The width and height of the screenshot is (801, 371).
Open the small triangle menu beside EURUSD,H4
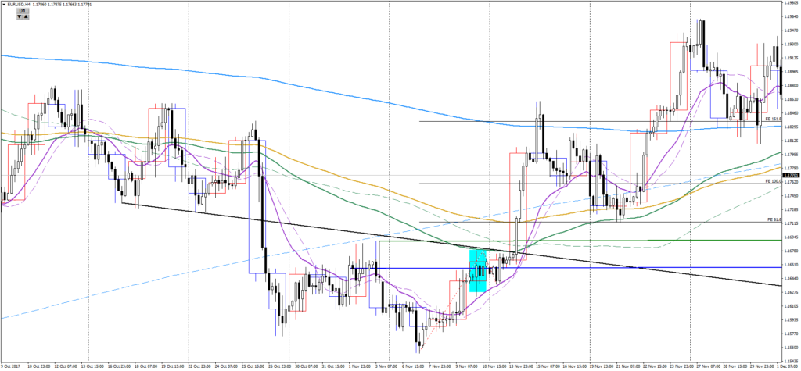coord(3,4)
